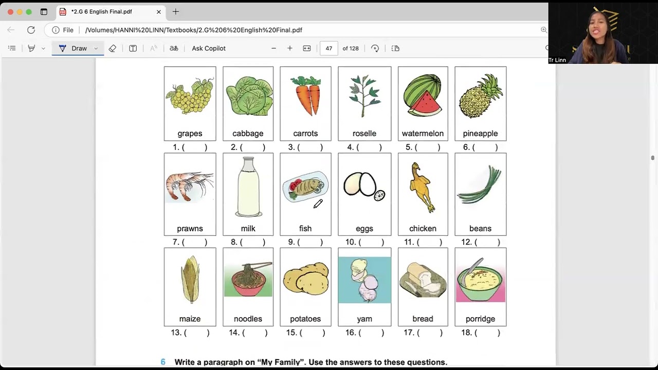Click the word 'bread'
The image size is (658, 370).
point(423,319)
